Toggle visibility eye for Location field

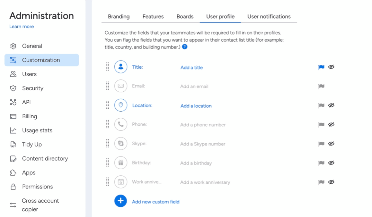[331, 105]
